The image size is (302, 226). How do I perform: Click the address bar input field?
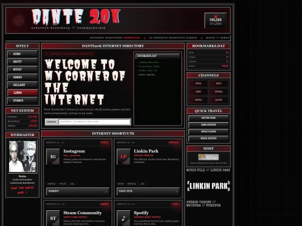(x=95, y=122)
